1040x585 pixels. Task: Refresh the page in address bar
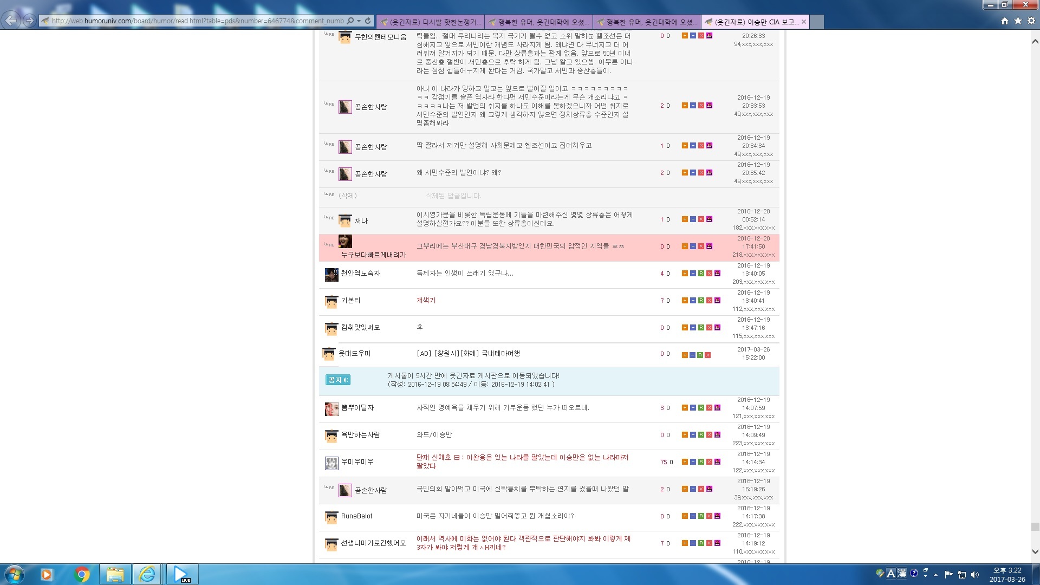pos(368,21)
